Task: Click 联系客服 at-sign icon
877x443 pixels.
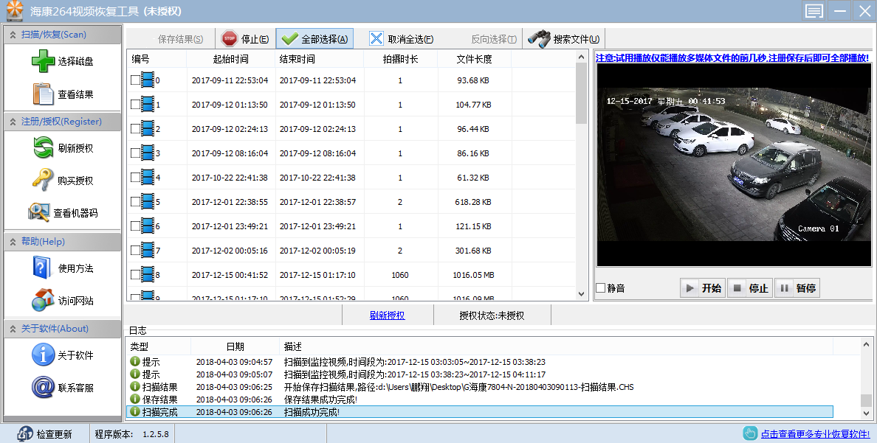Action: 43,387
